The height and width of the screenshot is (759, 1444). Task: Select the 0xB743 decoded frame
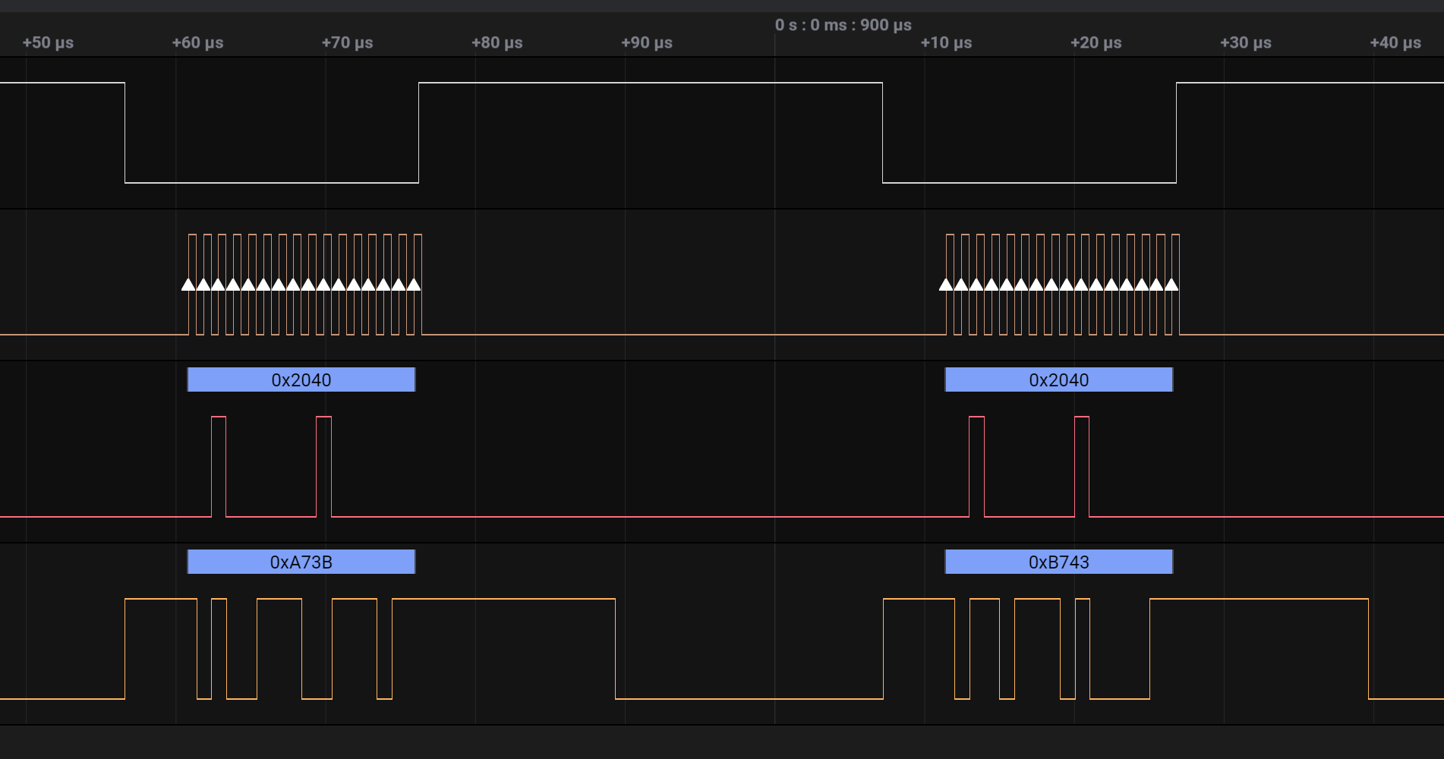1059,562
